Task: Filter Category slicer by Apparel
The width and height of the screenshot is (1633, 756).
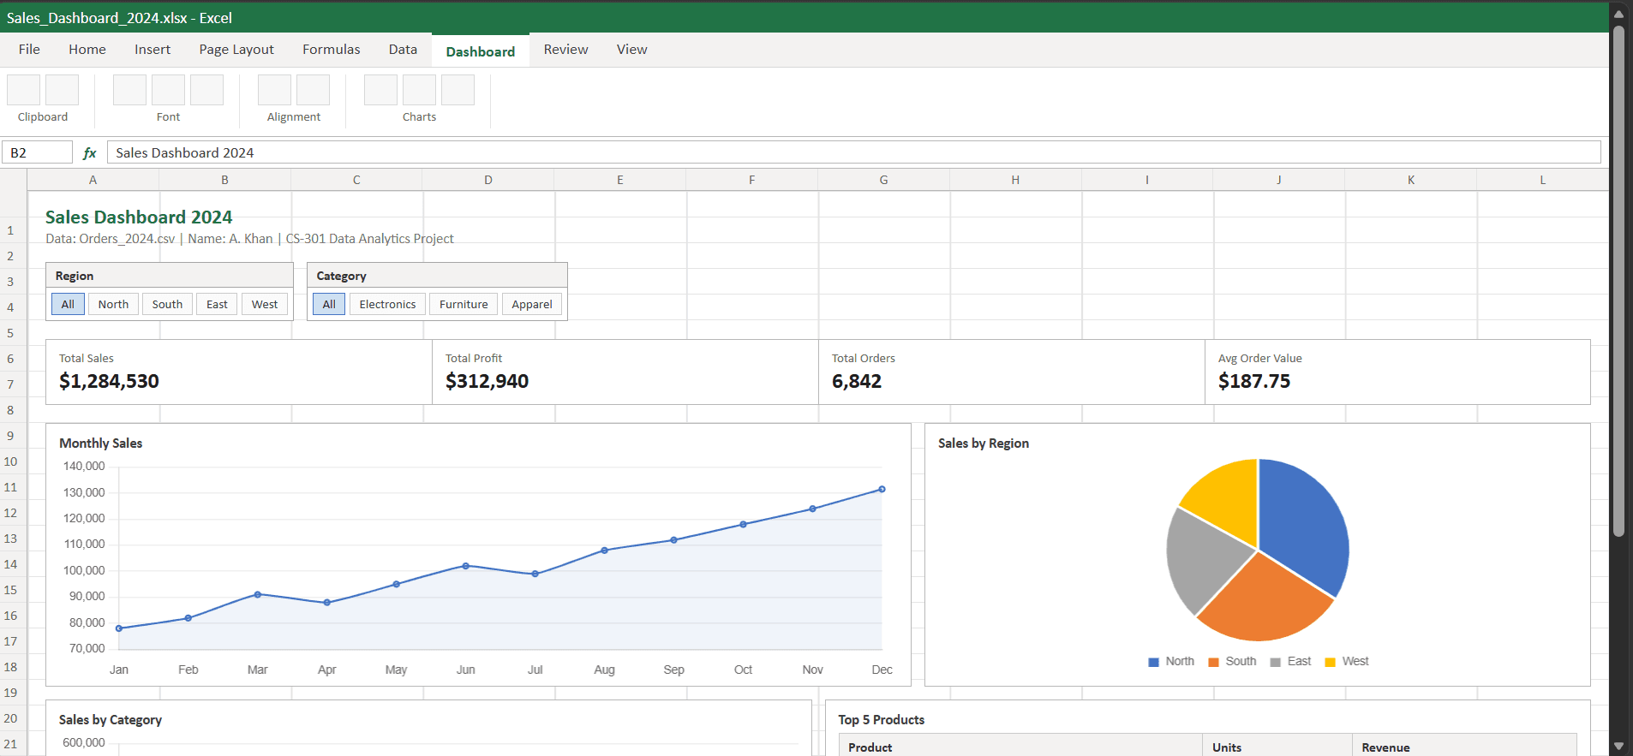Action: (532, 304)
